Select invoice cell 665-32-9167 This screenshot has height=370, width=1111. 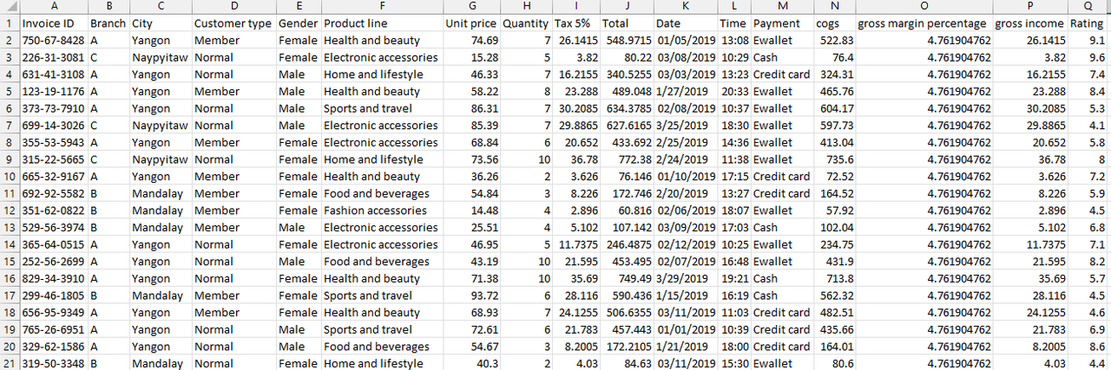(x=53, y=177)
